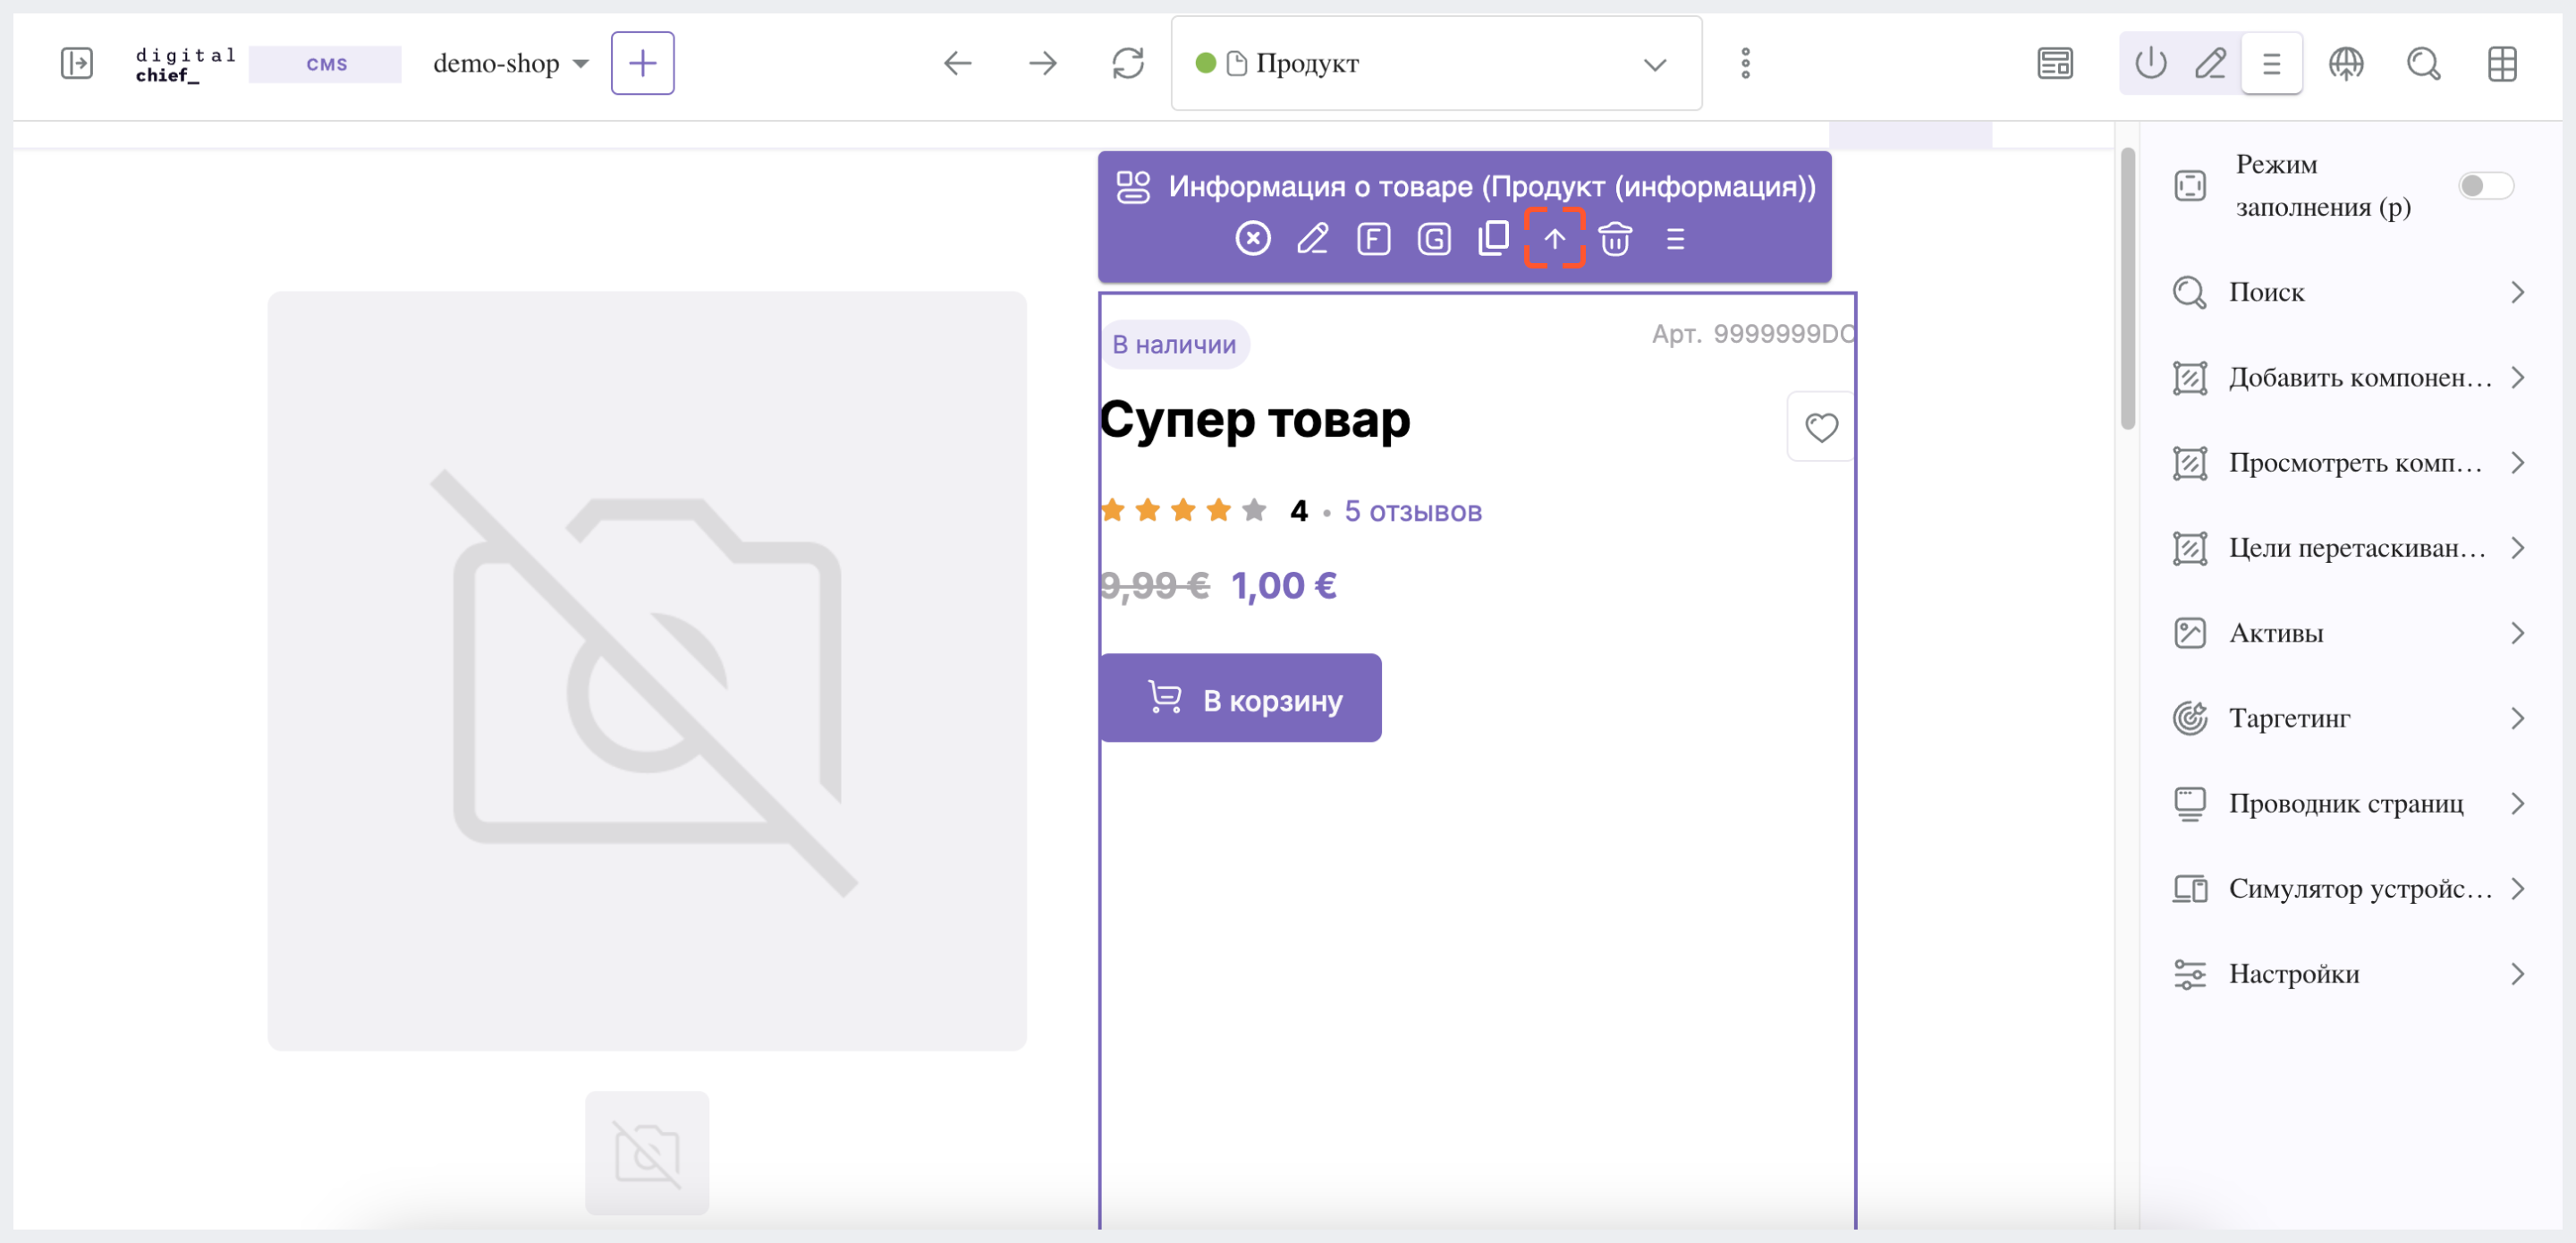The image size is (2576, 1243).
Task: Click the component type icon in purple header
Action: pos(1132,186)
